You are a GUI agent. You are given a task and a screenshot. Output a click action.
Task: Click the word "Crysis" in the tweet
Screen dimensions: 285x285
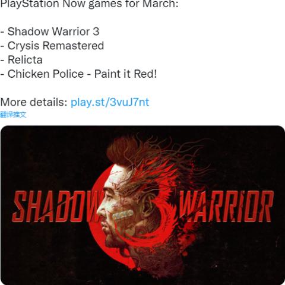pyautogui.click(x=23, y=46)
